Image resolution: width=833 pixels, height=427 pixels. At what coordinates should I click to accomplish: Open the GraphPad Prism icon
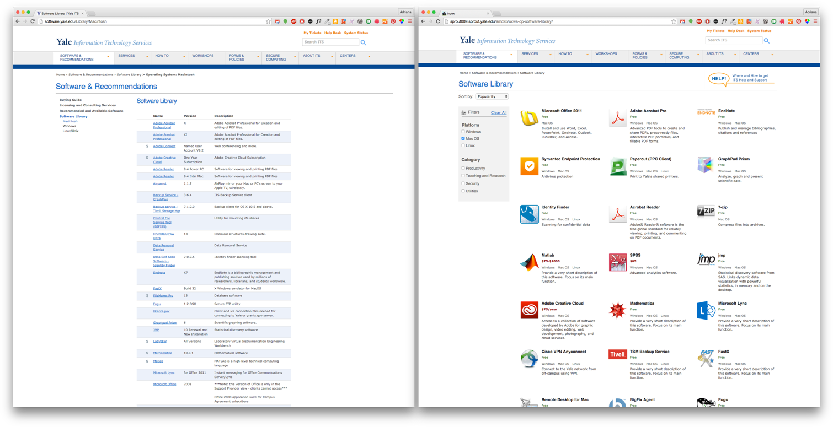(x=706, y=165)
